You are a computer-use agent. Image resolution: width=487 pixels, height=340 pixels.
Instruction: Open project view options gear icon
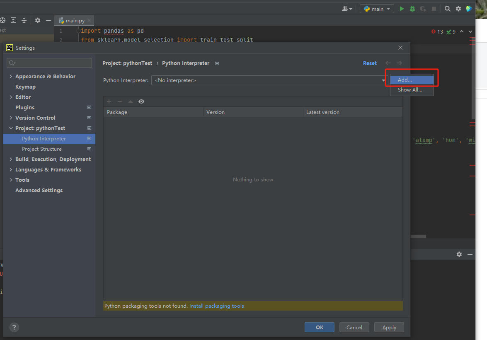click(38, 20)
